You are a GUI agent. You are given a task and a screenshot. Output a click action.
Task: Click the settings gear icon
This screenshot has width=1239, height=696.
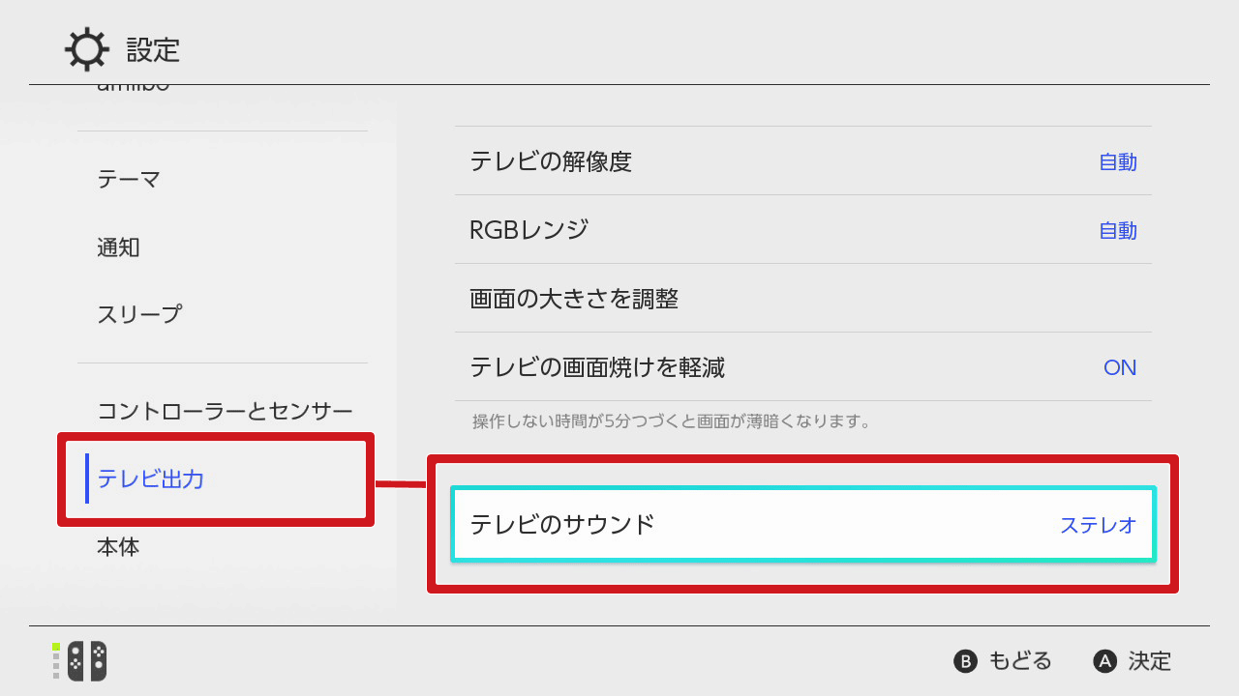(x=86, y=49)
